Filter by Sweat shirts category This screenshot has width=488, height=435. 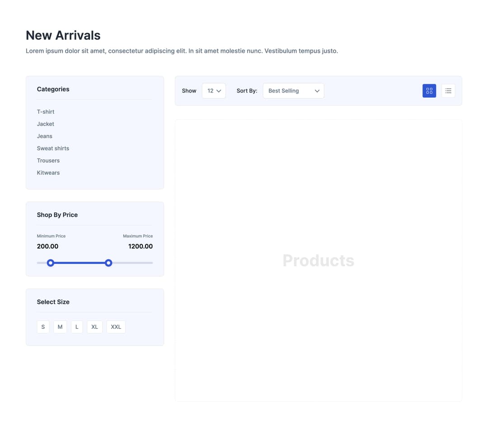tap(53, 148)
